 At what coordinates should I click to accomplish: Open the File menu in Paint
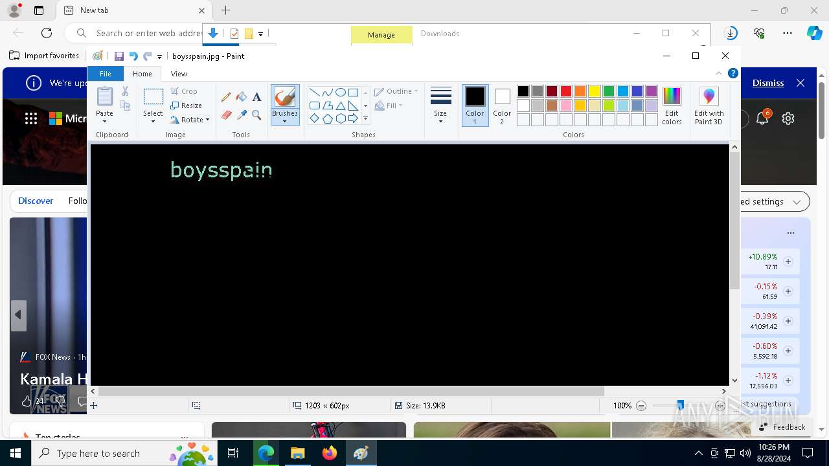[x=105, y=74]
